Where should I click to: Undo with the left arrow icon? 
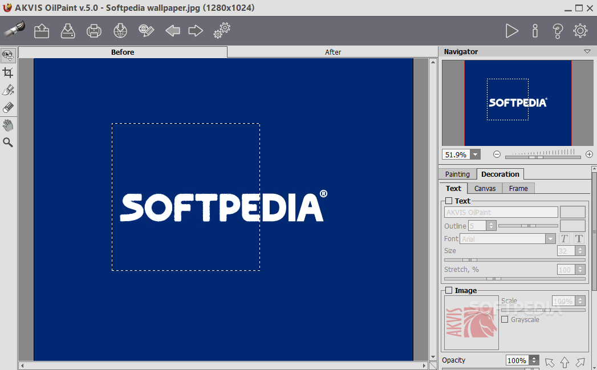coord(172,30)
